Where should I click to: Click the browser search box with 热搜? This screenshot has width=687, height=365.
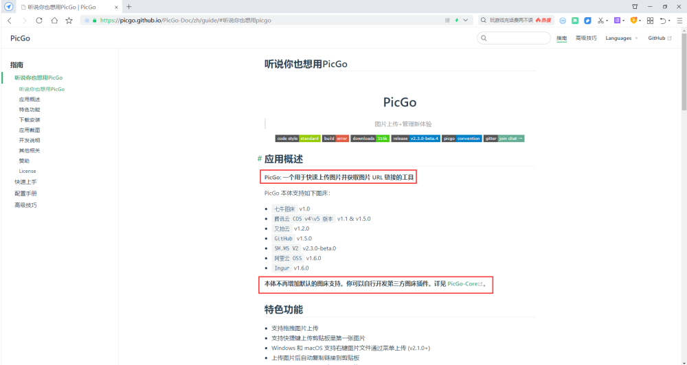click(x=516, y=20)
